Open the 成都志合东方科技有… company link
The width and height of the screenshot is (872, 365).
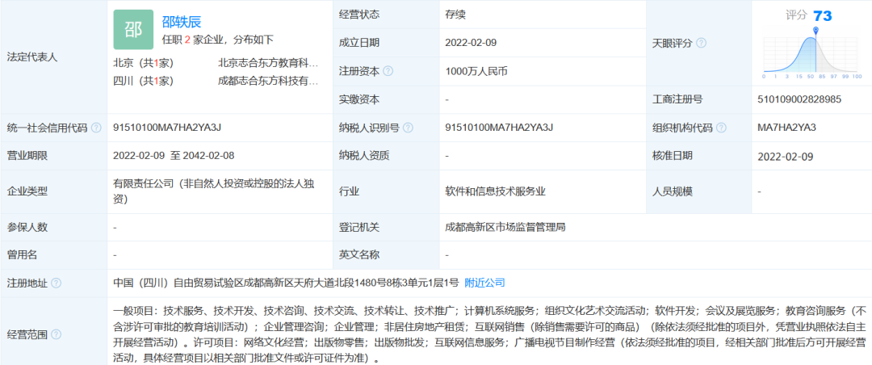tap(268, 81)
